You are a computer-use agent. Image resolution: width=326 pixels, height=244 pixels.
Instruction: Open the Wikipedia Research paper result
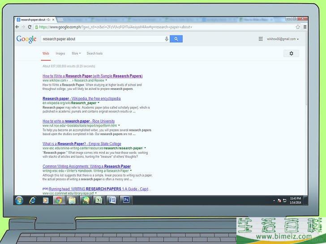click(81, 99)
